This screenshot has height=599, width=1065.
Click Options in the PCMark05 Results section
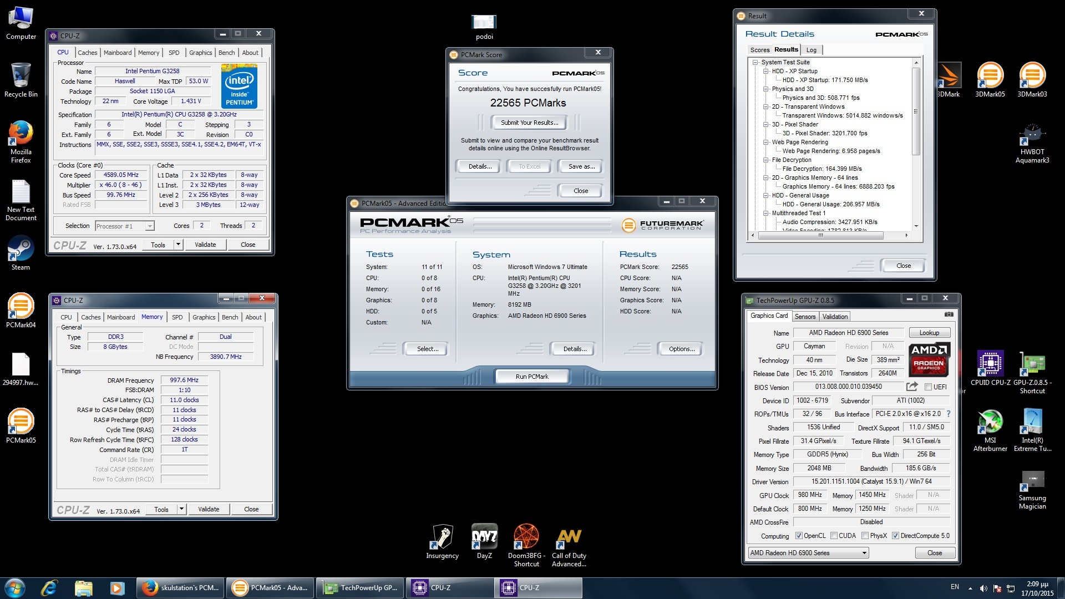click(682, 349)
